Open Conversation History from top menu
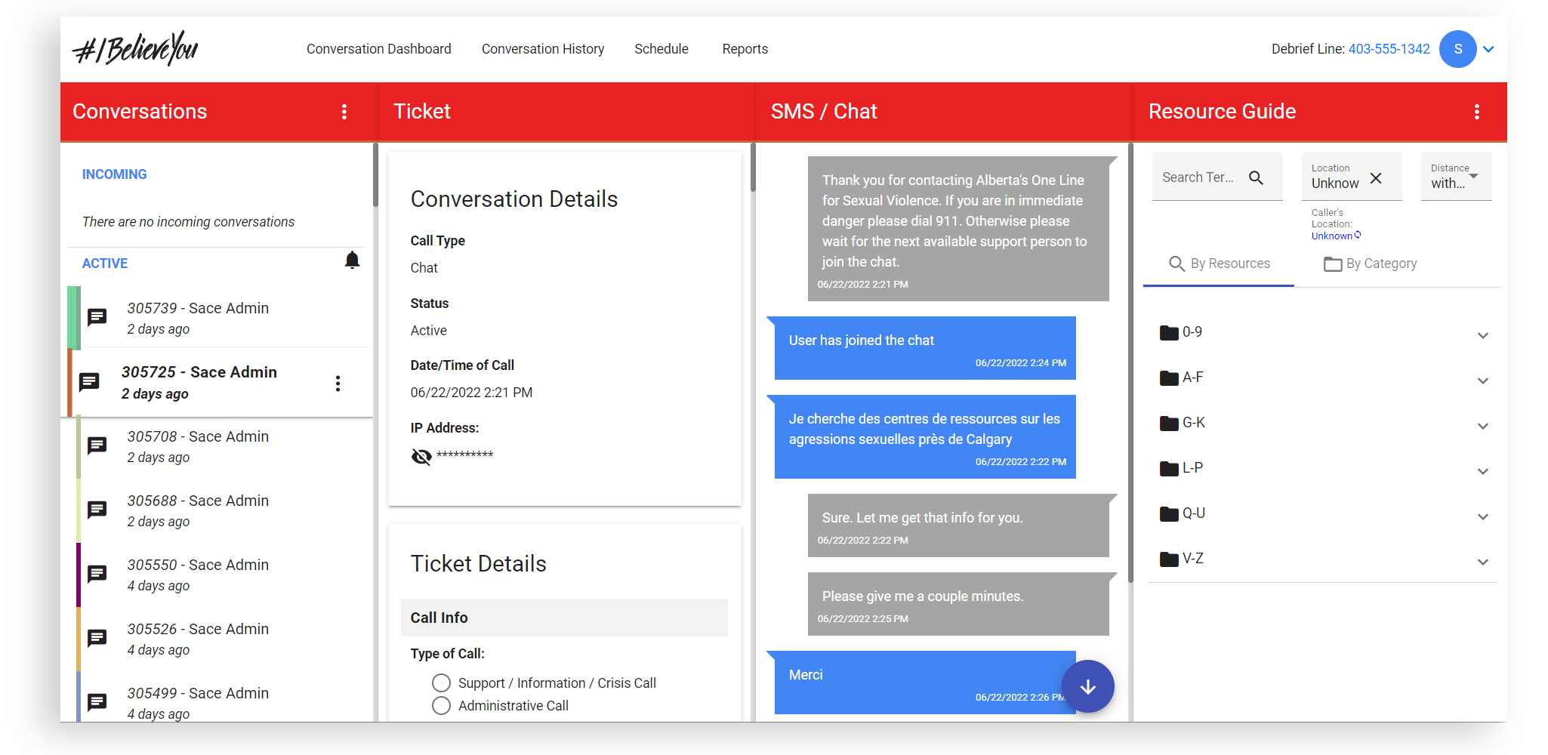This screenshot has width=1548, height=755. [543, 49]
